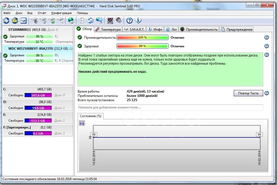The height and width of the screenshot is (185, 277).
Task: Save the chart using the floppy disk icon
Action: coord(82,123)
